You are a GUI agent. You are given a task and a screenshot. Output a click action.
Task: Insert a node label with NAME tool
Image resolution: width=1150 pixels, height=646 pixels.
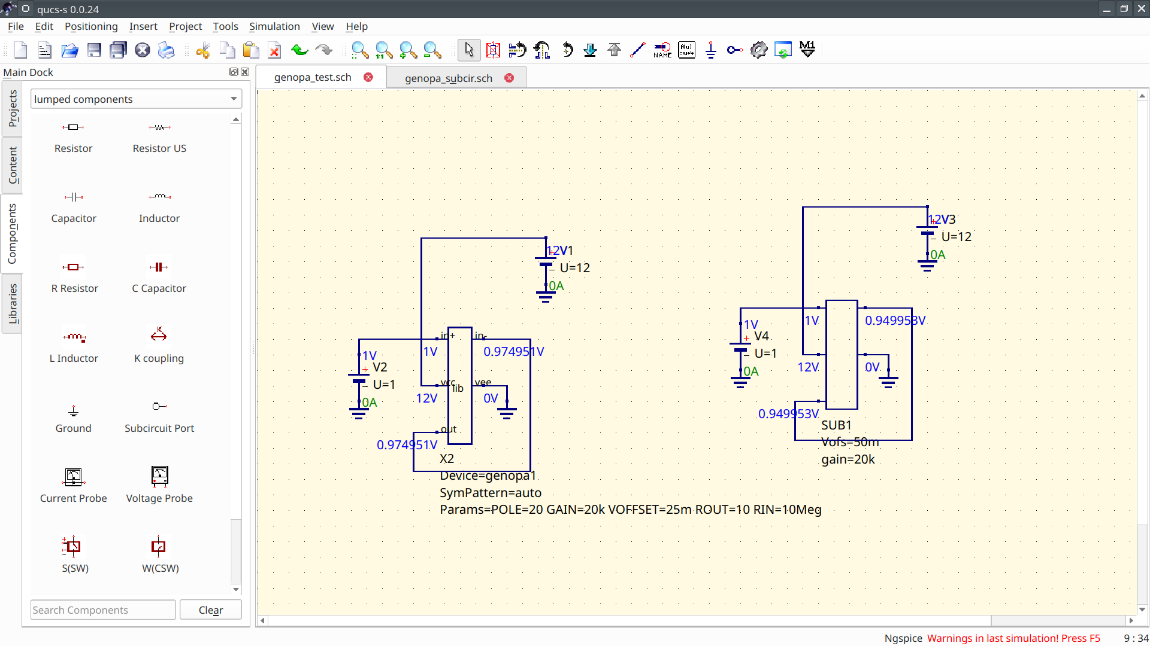click(x=662, y=50)
